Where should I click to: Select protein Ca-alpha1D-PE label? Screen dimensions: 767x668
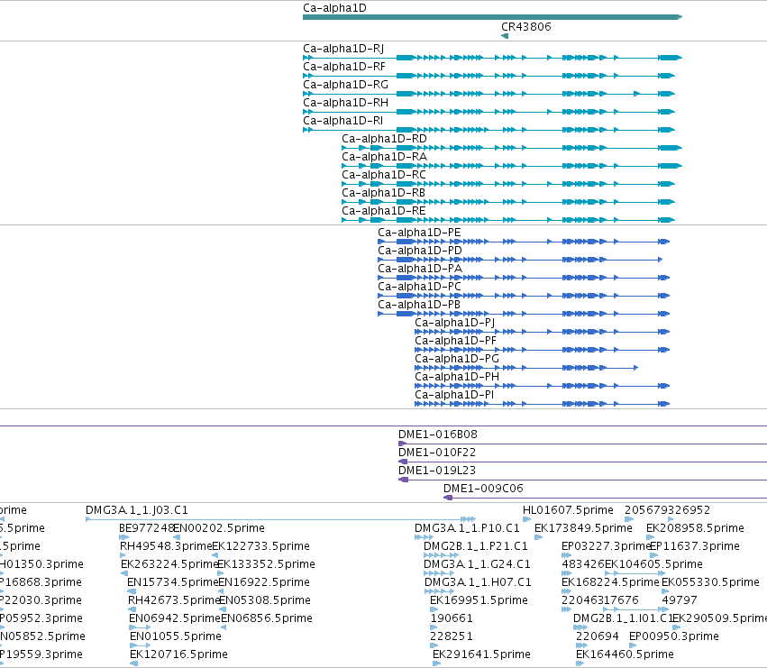420,233
